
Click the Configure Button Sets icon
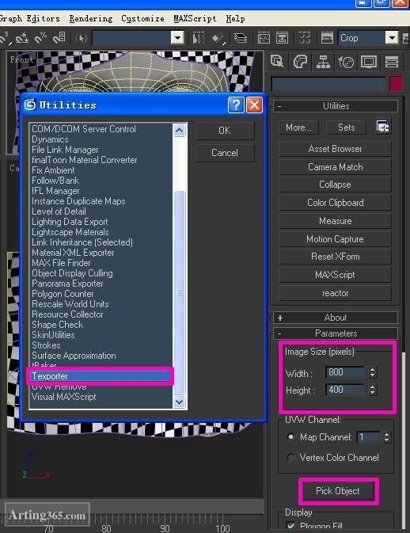383,128
